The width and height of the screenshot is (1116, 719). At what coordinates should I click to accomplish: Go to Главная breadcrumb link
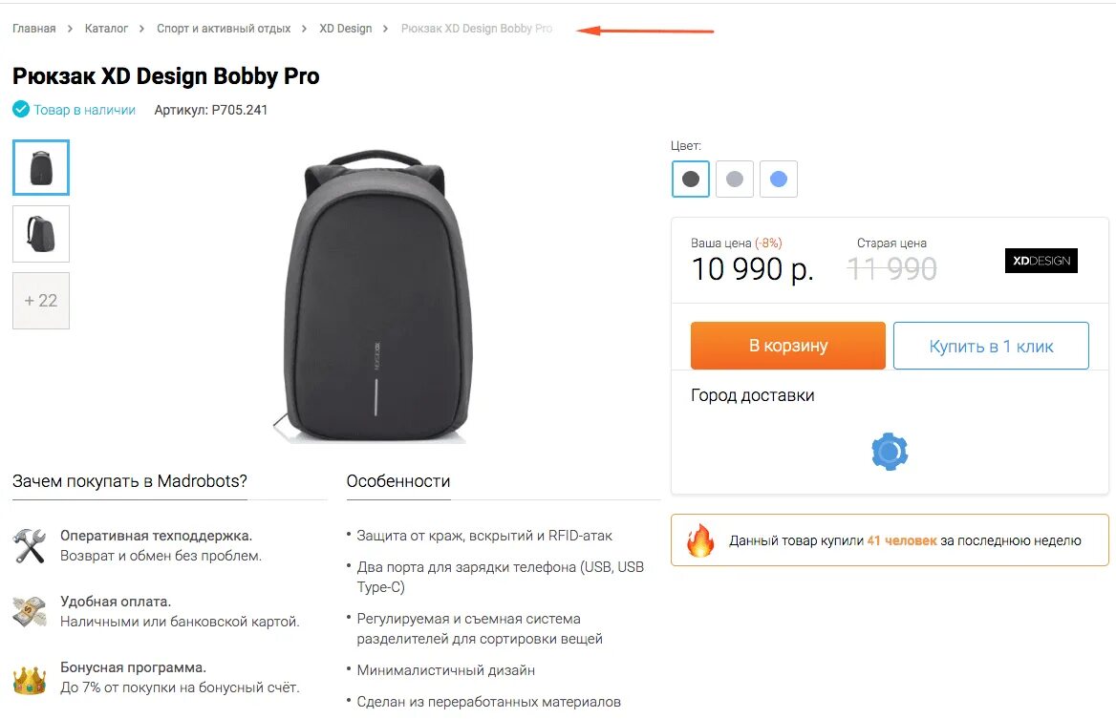(33, 29)
